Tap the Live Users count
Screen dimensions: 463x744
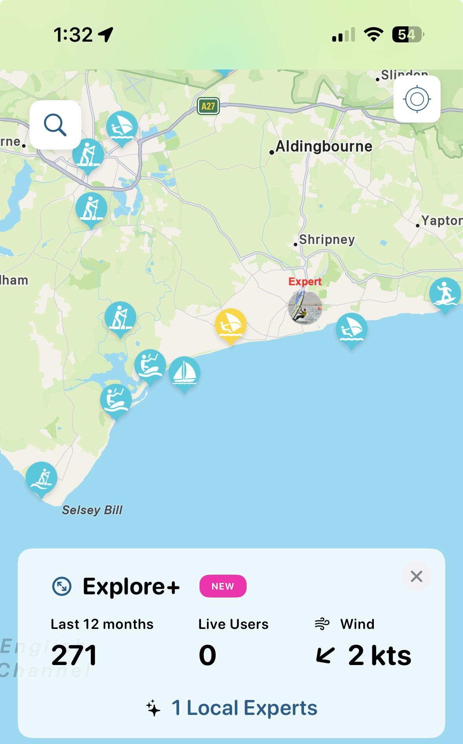pos(207,655)
